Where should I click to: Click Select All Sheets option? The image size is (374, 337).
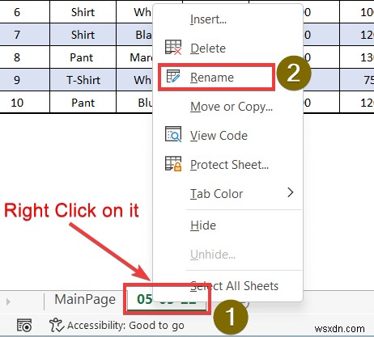point(234,286)
